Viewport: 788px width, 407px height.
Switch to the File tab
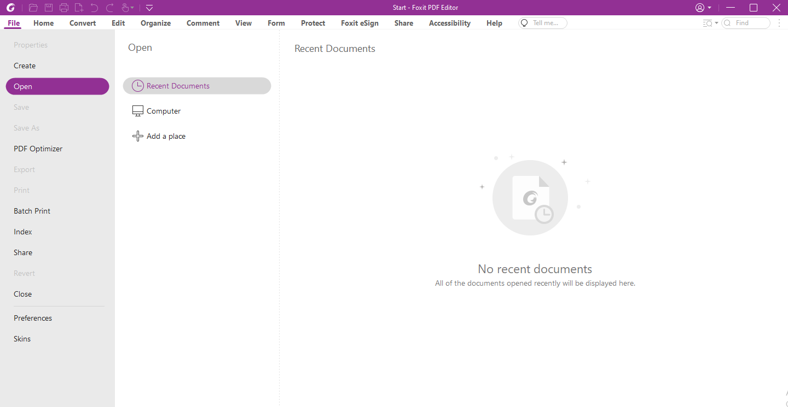click(14, 23)
